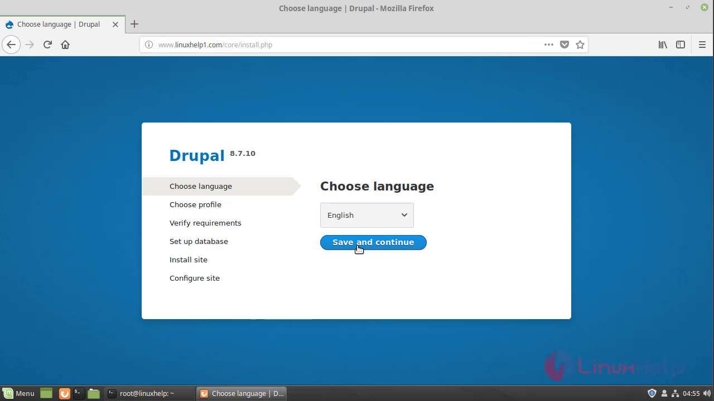Open the volume control tray icon
This screenshot has width=714, height=401.
point(707,393)
